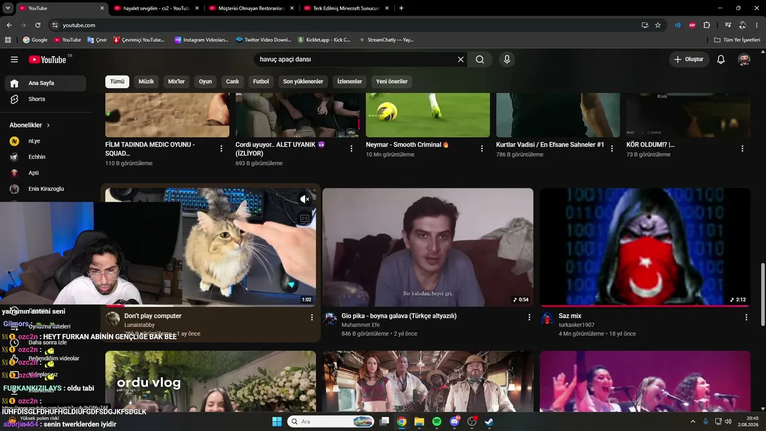Viewport: 766px width, 431px height.
Task: Open the tab search dropdown arrow
Action: [x=8, y=8]
